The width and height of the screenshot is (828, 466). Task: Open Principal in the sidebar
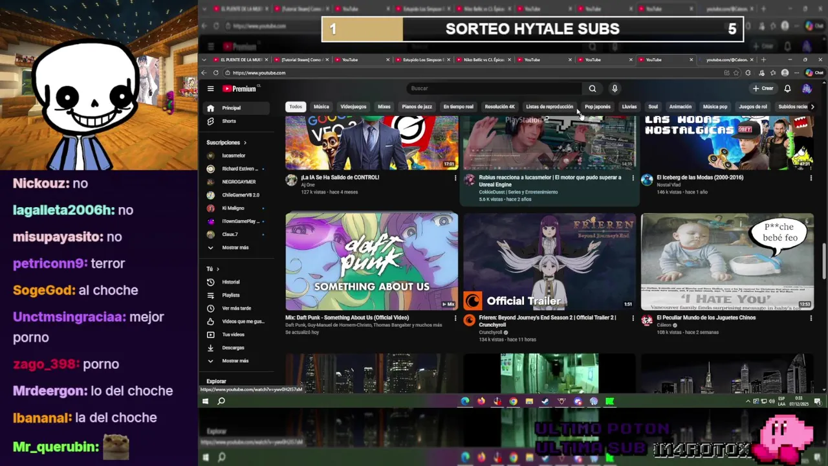(237, 108)
